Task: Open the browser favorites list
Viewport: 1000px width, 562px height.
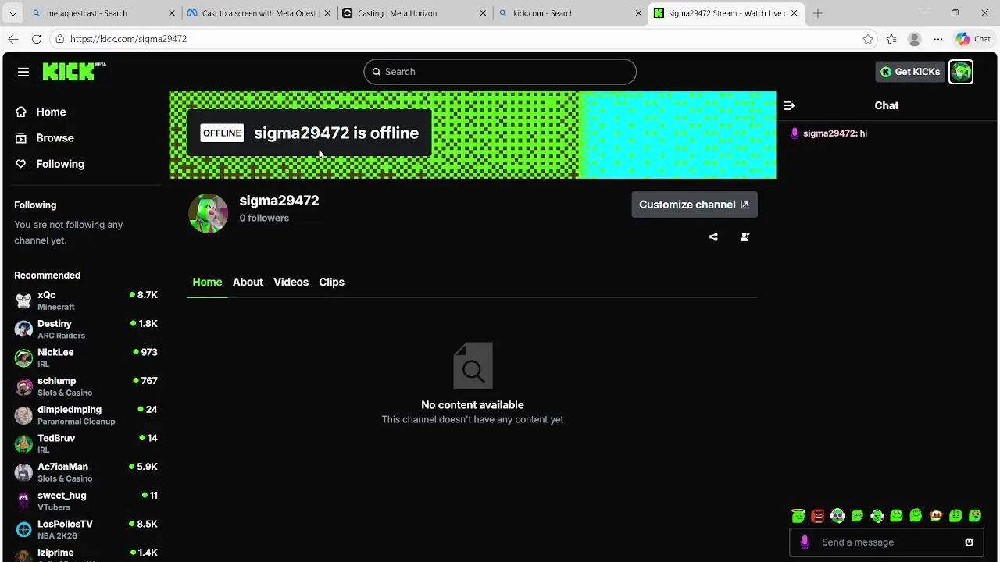Action: tap(891, 39)
